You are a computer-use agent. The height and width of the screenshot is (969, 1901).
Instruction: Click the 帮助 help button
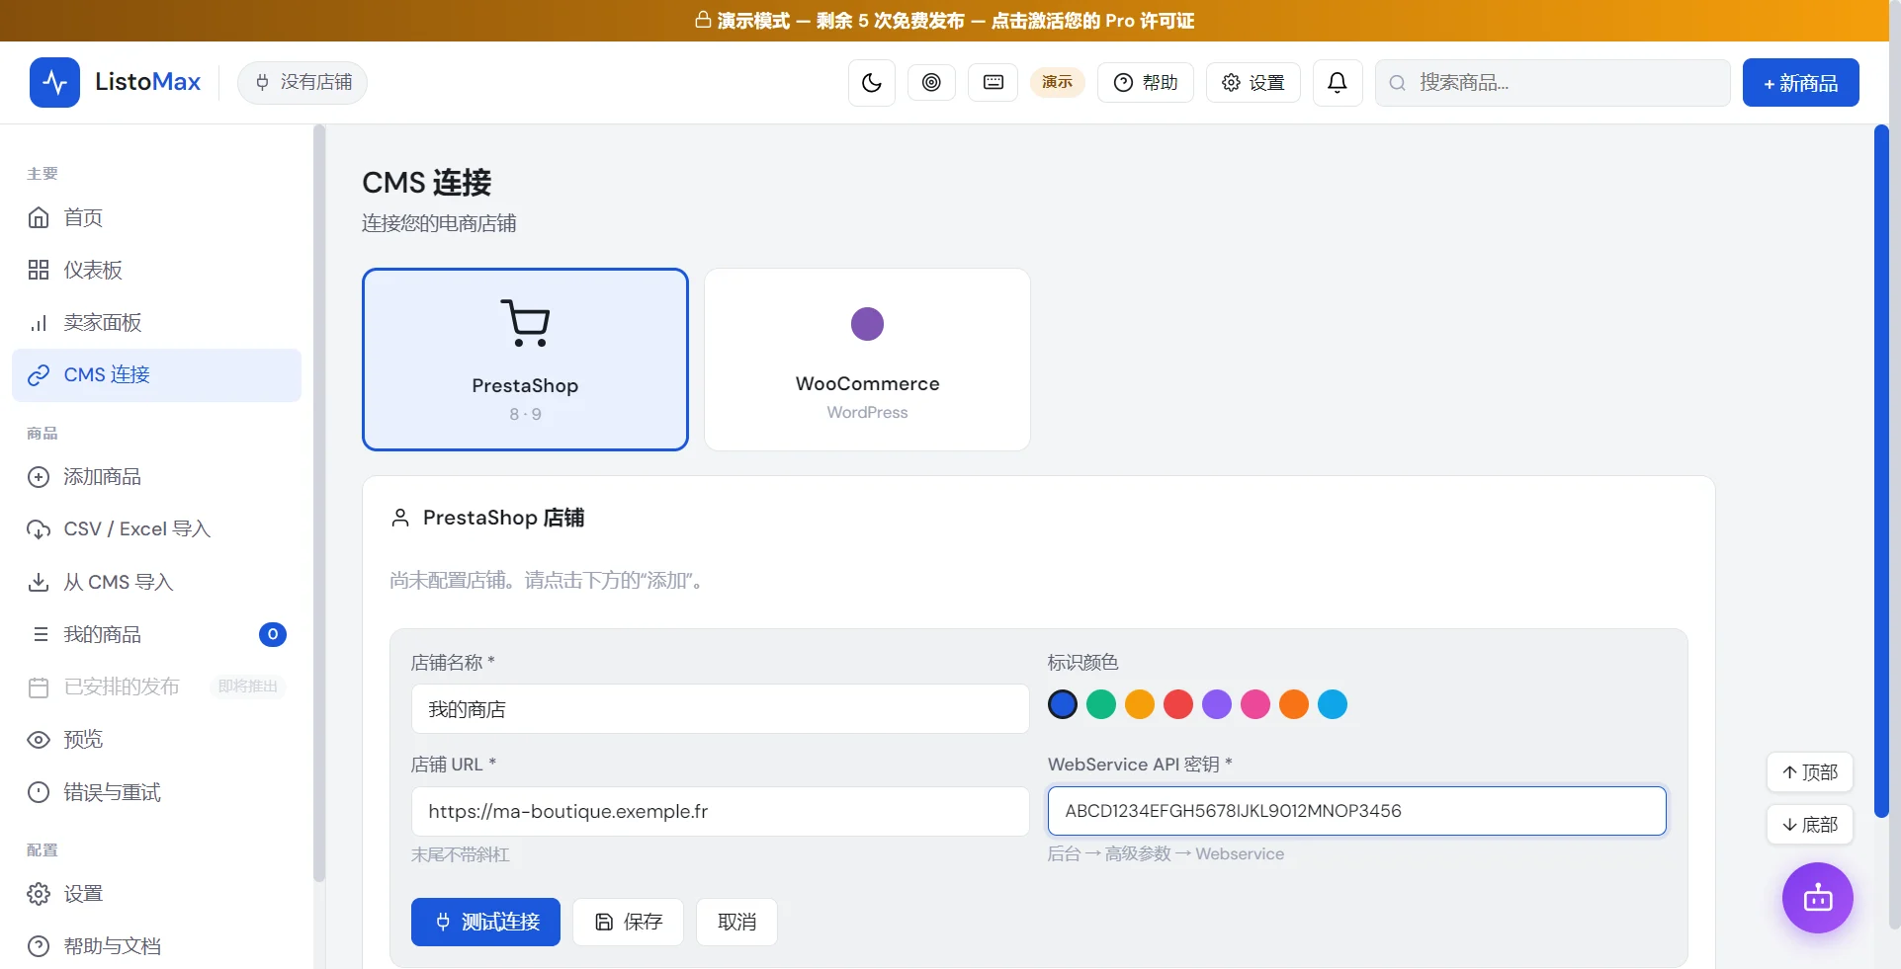tap(1146, 83)
